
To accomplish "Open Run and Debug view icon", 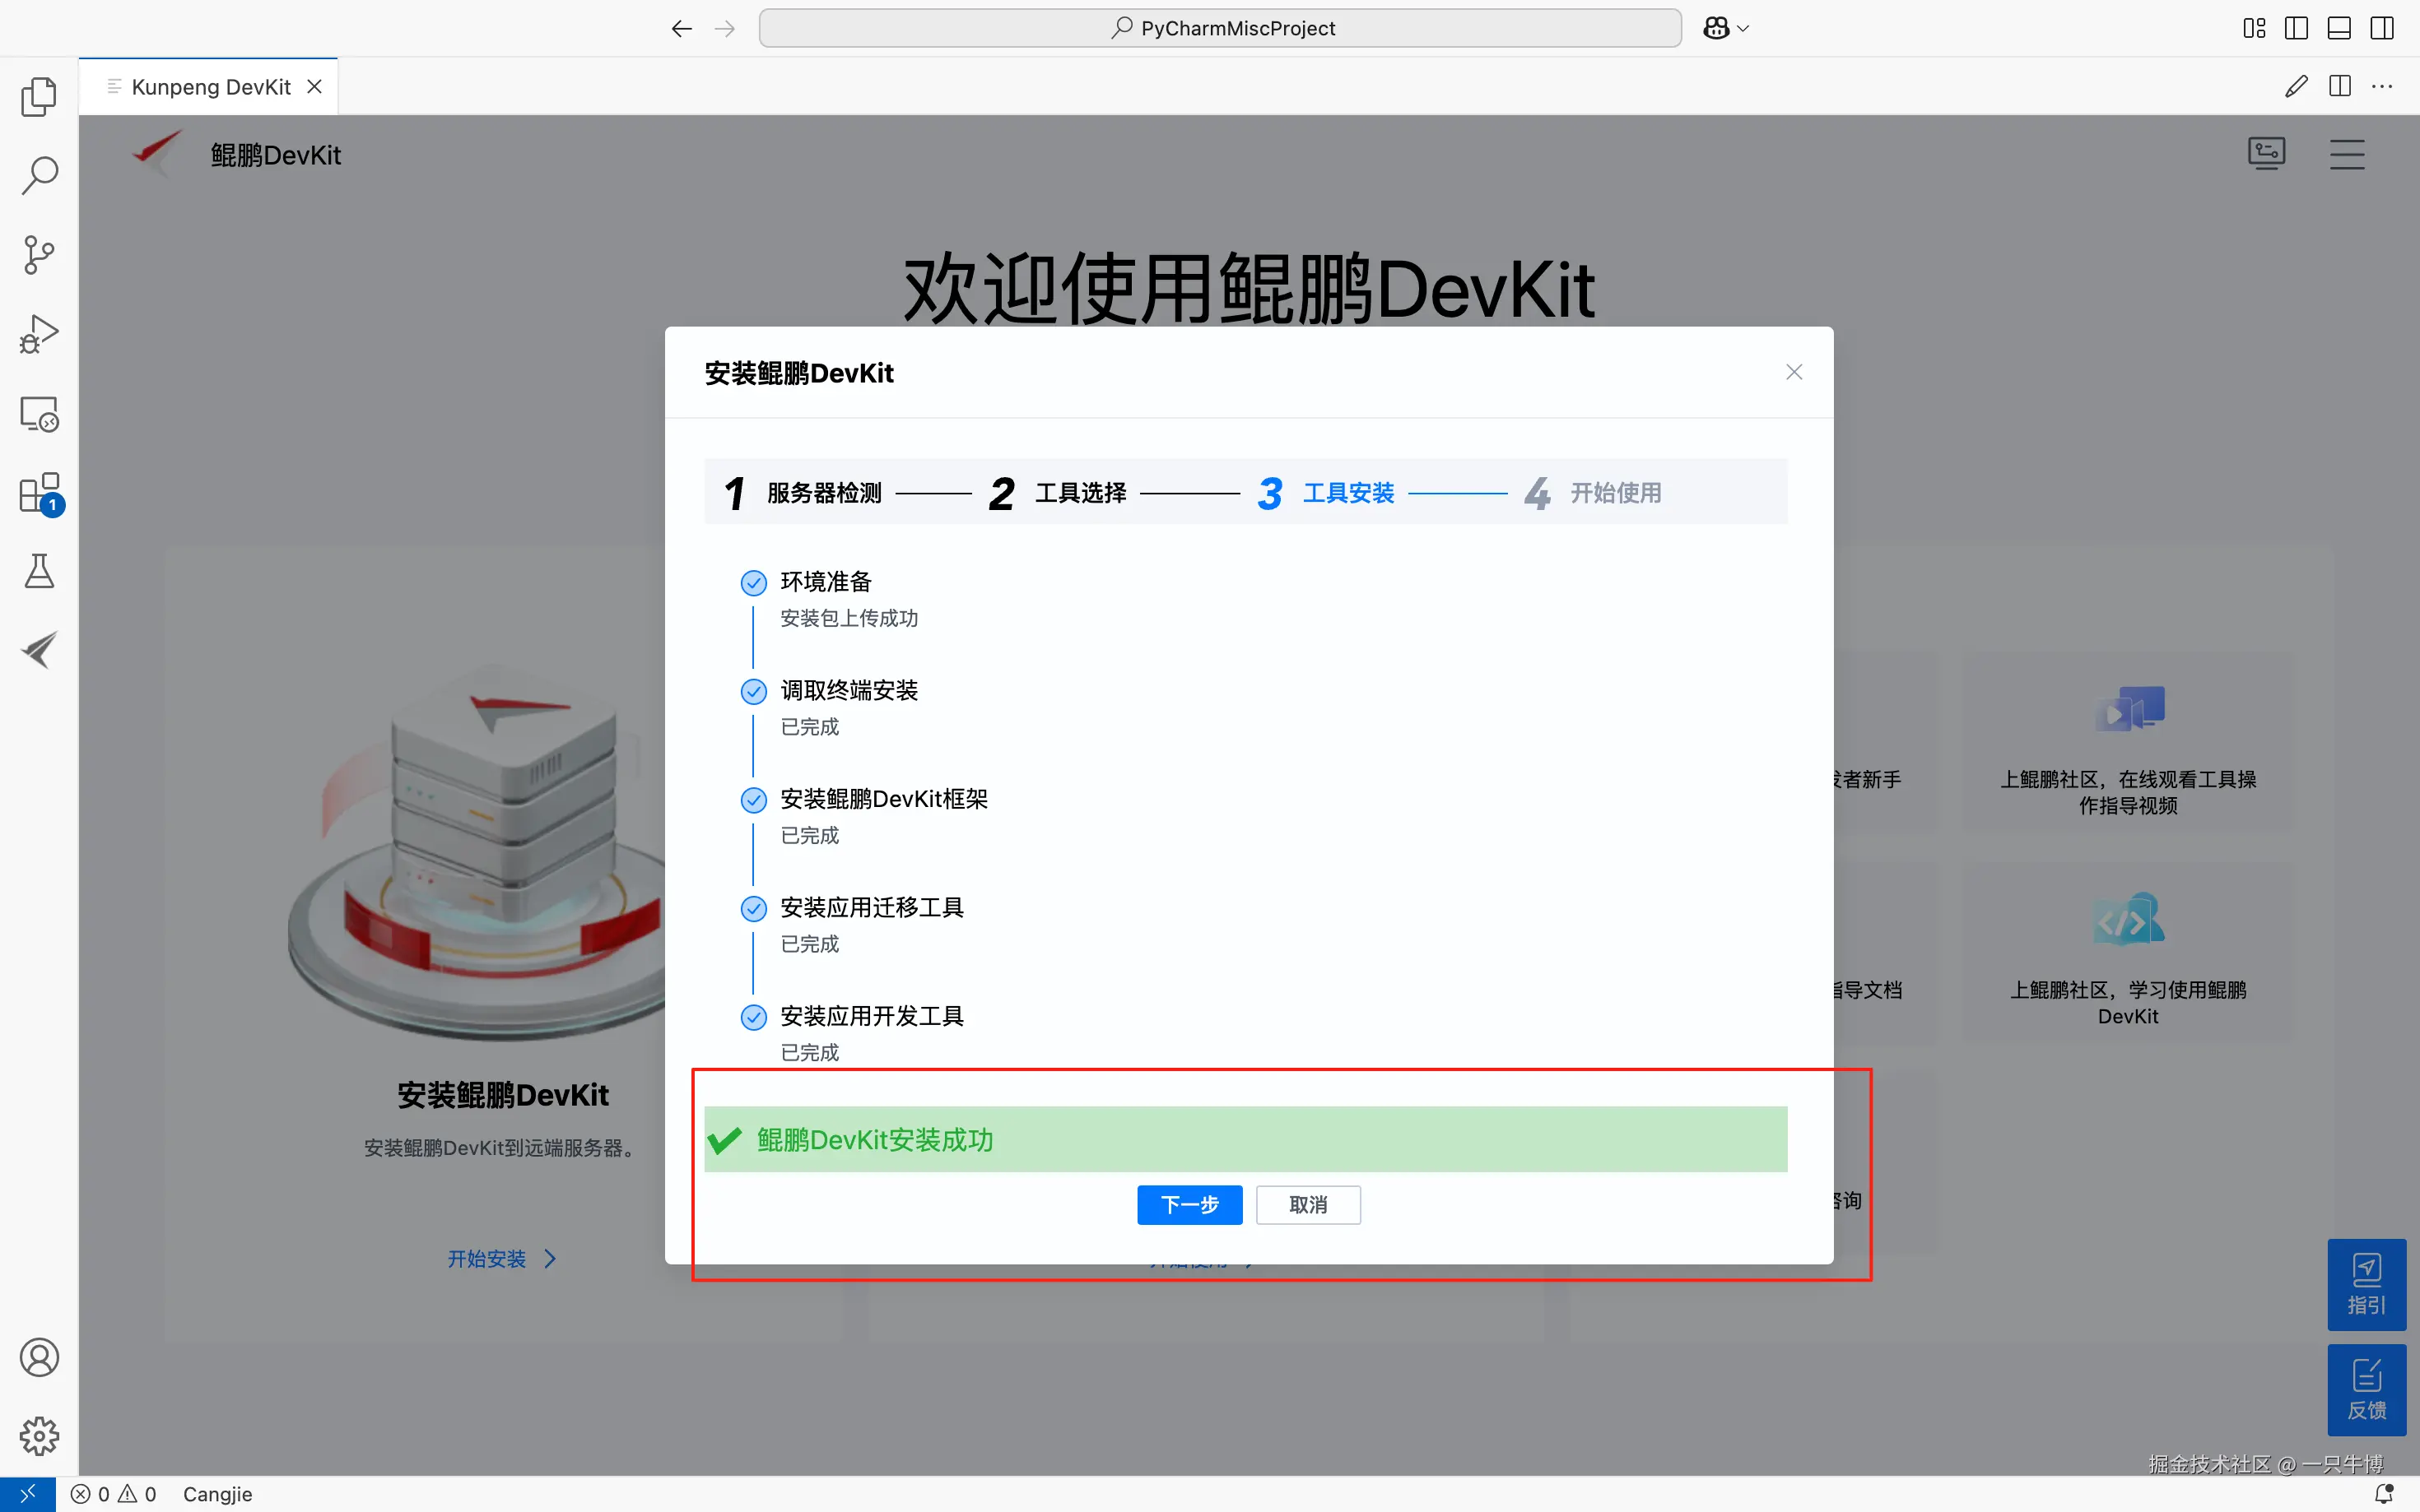I will click(39, 334).
